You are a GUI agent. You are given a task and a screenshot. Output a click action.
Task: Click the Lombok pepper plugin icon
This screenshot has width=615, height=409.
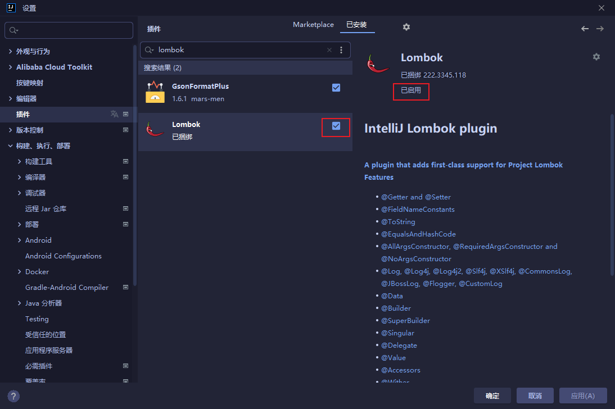(x=378, y=63)
